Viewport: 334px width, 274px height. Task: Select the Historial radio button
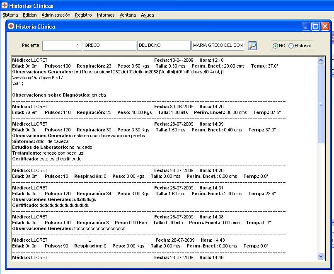[x=291, y=46]
